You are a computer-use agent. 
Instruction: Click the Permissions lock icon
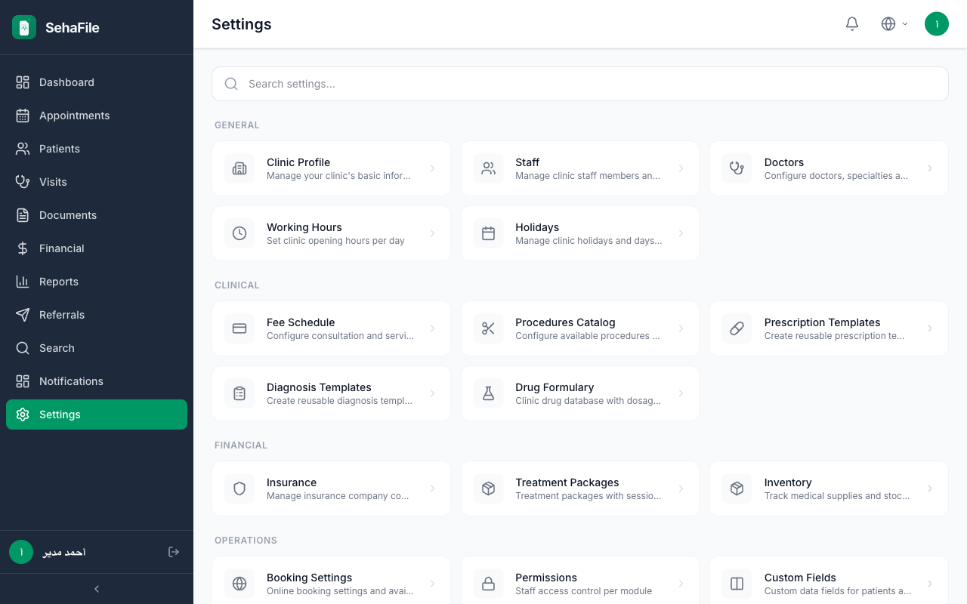click(488, 584)
